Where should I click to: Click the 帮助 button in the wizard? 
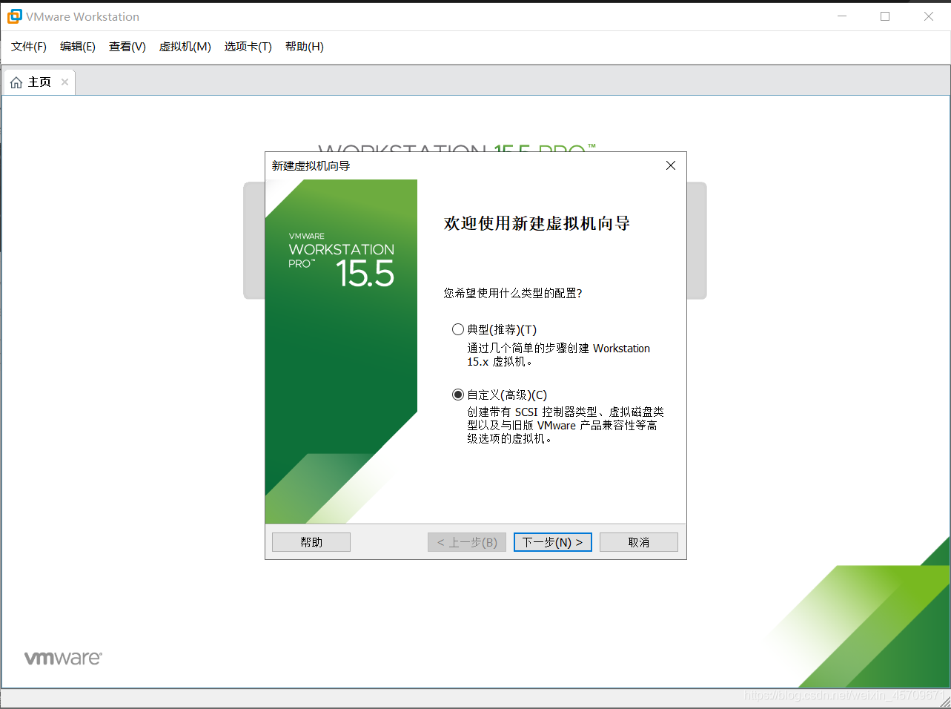click(311, 541)
